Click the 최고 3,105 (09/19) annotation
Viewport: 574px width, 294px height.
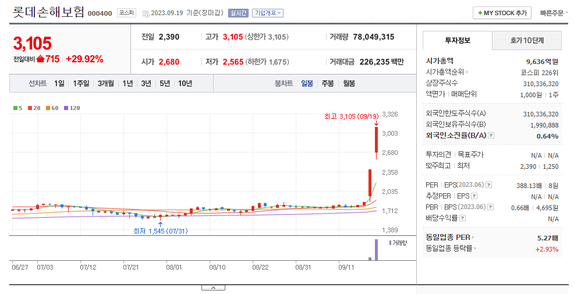pyautogui.click(x=352, y=116)
